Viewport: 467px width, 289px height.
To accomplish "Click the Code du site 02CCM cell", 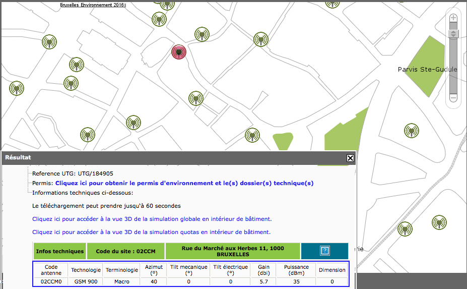I will pos(125,251).
